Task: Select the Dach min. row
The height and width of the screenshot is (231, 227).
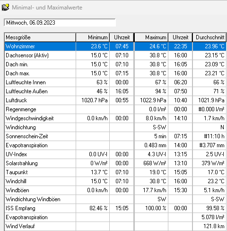Action: pos(115,64)
